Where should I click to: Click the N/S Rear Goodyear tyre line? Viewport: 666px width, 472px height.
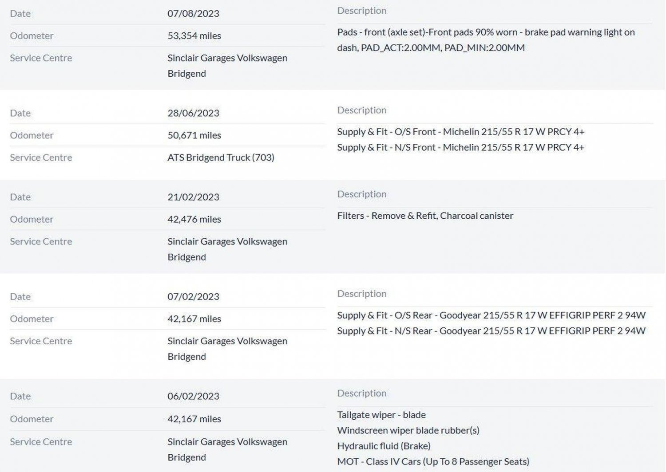tap(491, 330)
